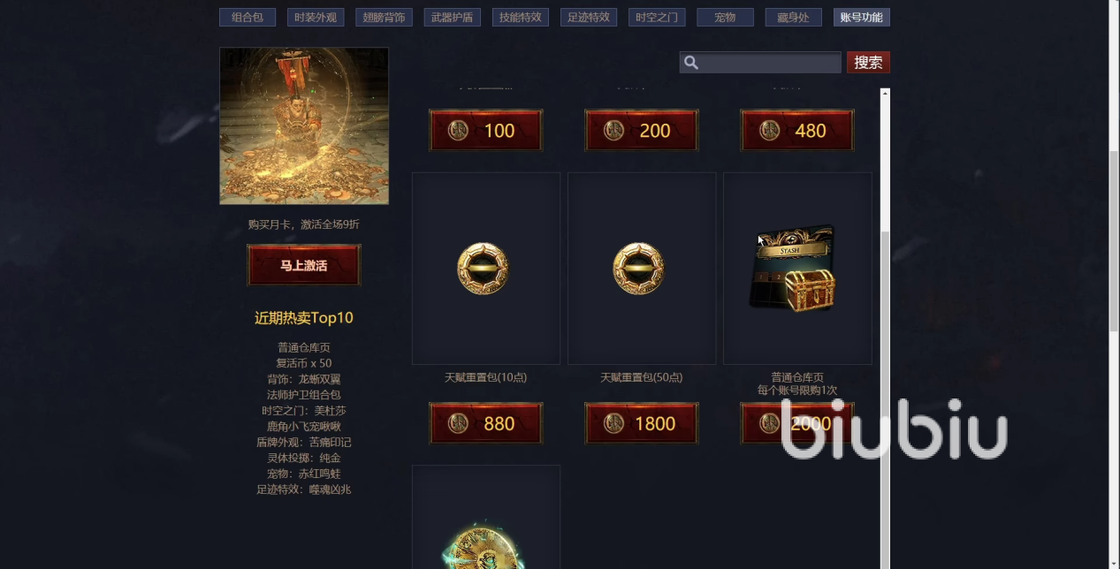Click the coin icon on the 880 price
1120x569 pixels.
tap(459, 423)
